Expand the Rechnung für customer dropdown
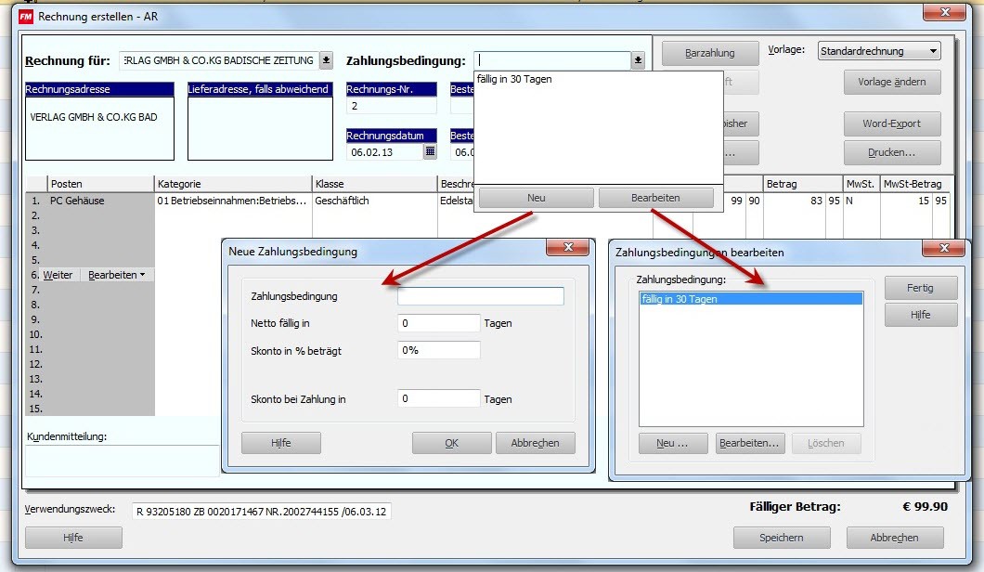Screen dimensions: 984x572 pyautogui.click(x=326, y=60)
